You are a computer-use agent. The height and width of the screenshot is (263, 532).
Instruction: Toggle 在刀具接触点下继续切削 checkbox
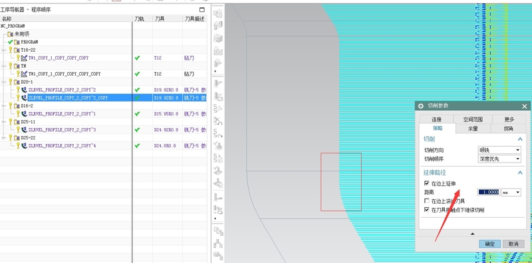(x=427, y=210)
